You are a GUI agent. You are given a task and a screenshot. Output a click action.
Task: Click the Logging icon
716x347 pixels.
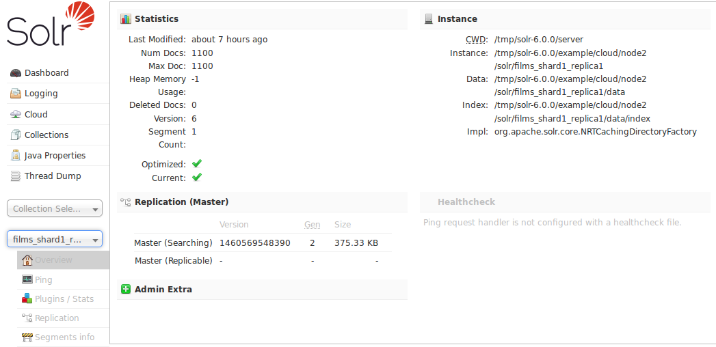coord(16,94)
